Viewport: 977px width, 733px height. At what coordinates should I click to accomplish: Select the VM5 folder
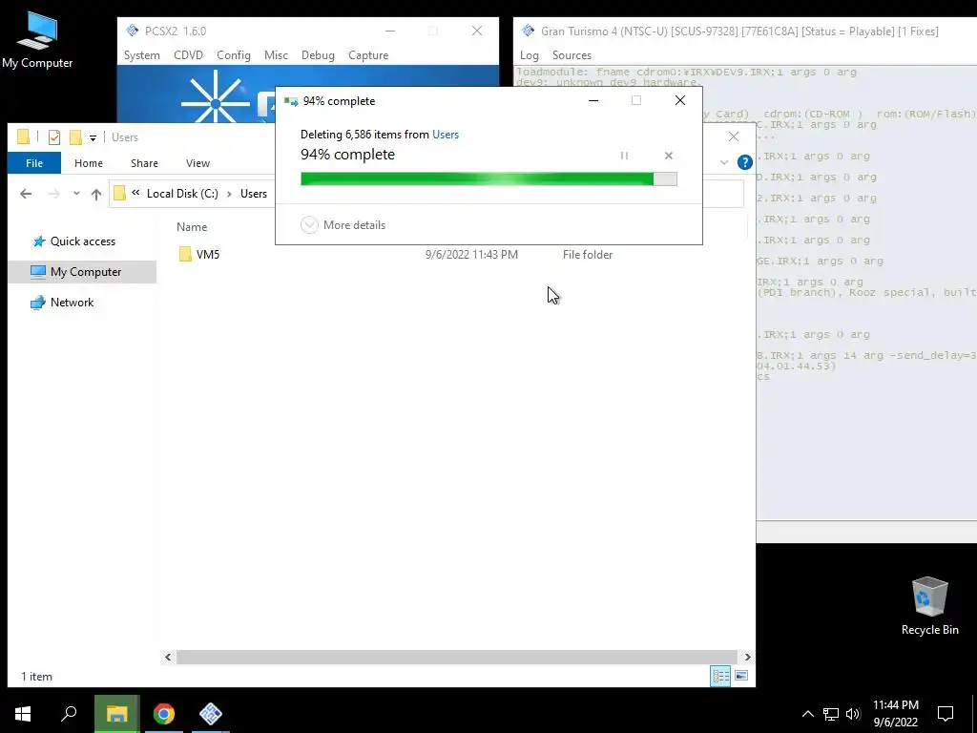pos(199,254)
